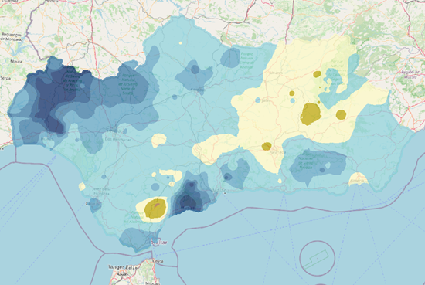Click the Serpa town label
Viewport: 425px width, 285px height.
click(5, 78)
